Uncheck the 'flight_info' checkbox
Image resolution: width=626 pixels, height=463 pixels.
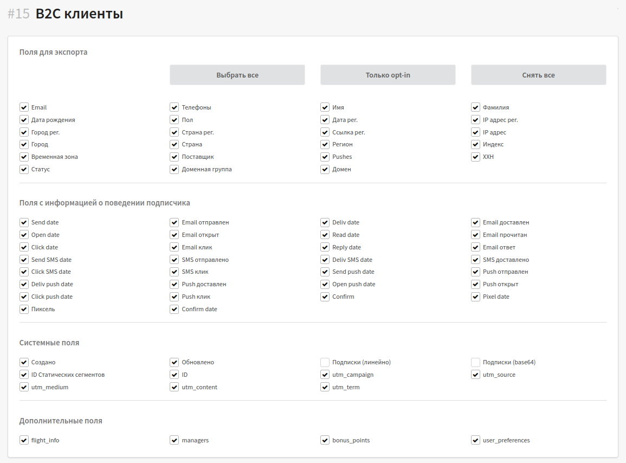[x=24, y=440]
